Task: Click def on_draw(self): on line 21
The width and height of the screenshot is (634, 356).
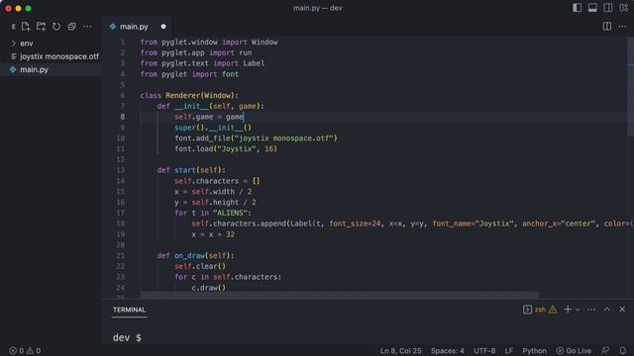Action: click(196, 256)
